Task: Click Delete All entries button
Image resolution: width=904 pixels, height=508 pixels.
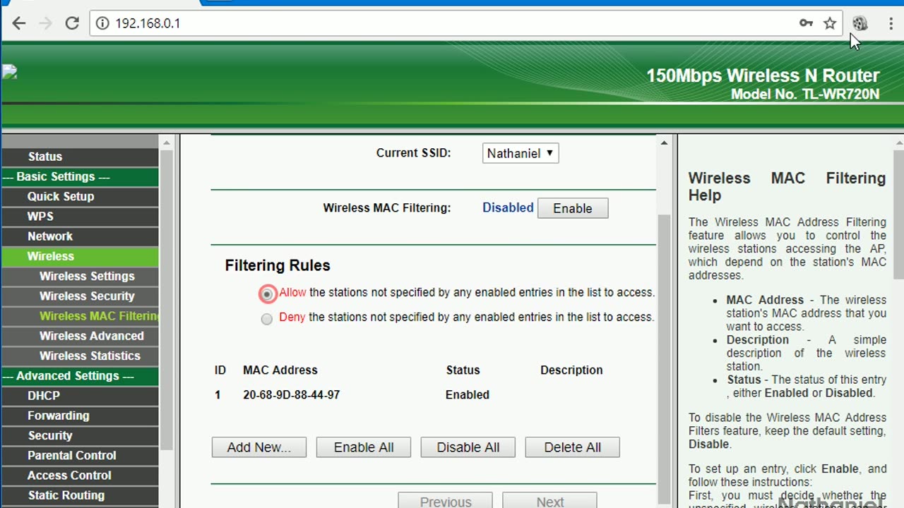Action: tap(573, 447)
